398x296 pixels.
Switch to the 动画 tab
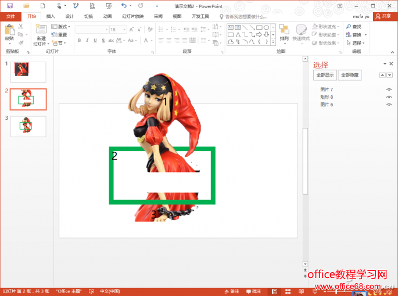107,16
